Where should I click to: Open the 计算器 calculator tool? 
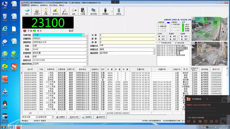point(83,11)
